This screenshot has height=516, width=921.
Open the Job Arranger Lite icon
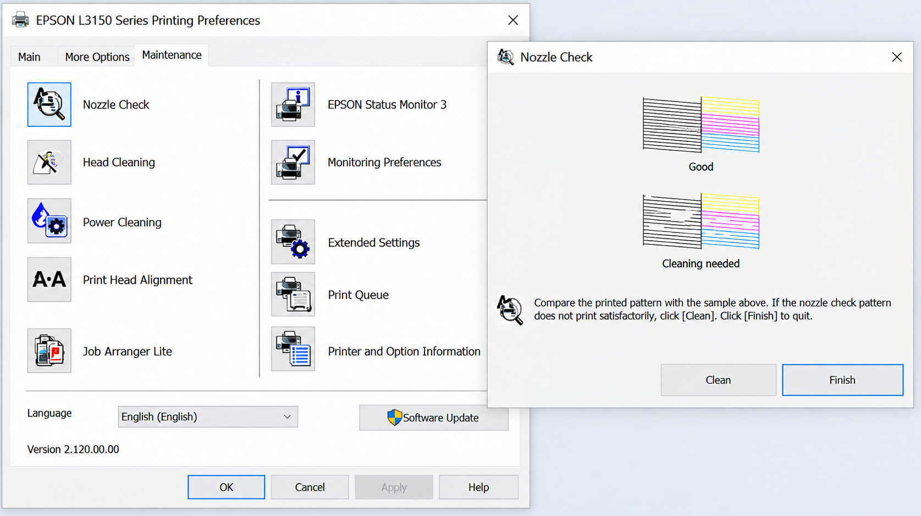click(49, 351)
